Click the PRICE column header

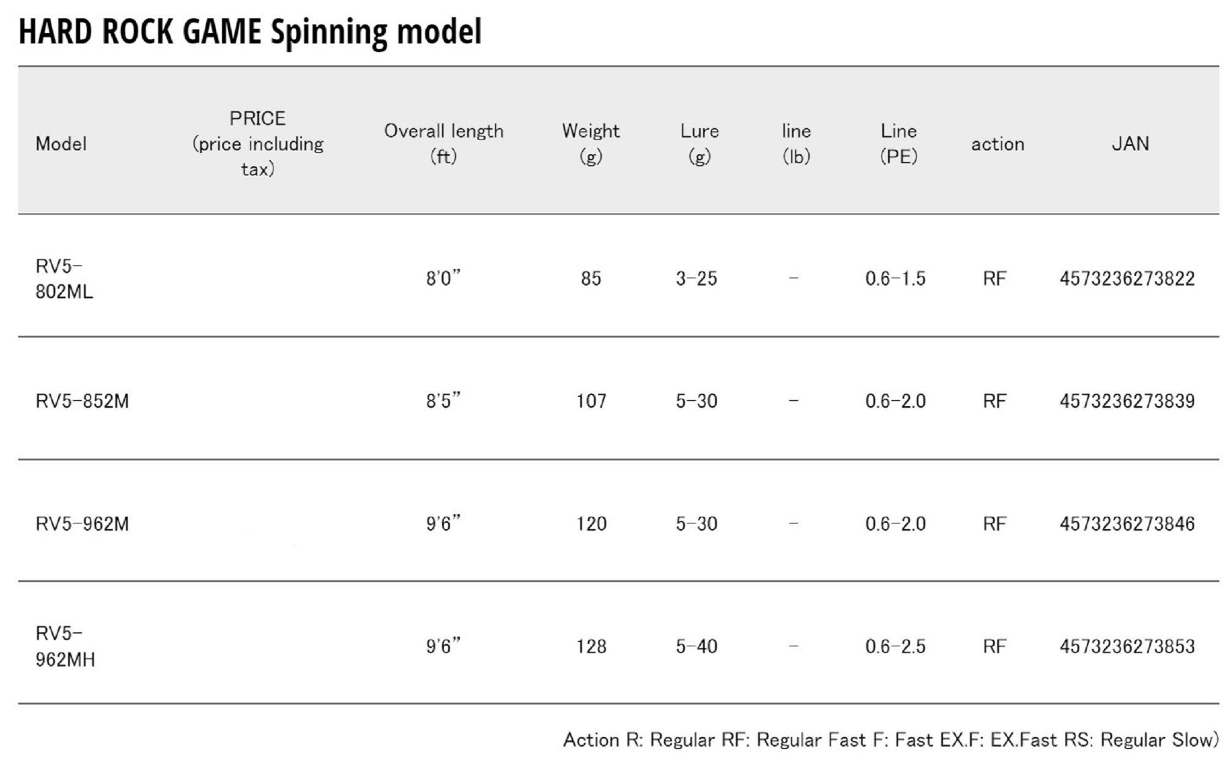[257, 143]
